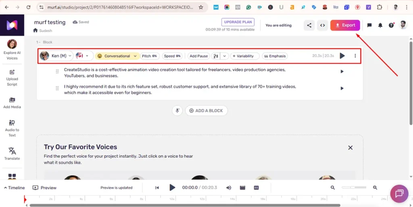
Task: Open the Conversational style dropdown
Action: click(117, 56)
